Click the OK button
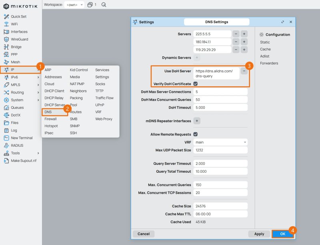 [283, 234]
